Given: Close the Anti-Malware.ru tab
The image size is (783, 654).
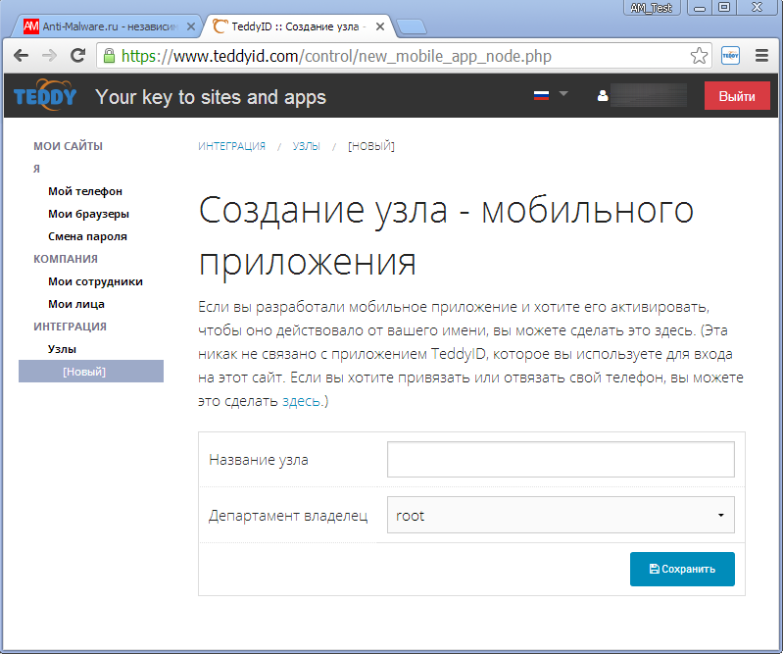Looking at the screenshot, I should click(190, 26).
